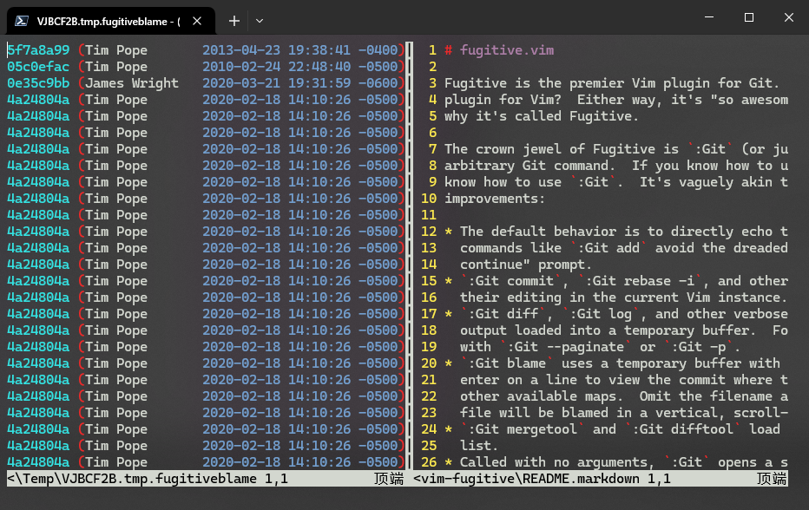The image size is (809, 510).
Task: Click line 7 'The crown jewel of Fugitive'
Action: pos(616,149)
